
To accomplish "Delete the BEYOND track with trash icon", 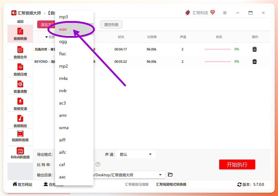I will pyautogui.click(x=254, y=61).
